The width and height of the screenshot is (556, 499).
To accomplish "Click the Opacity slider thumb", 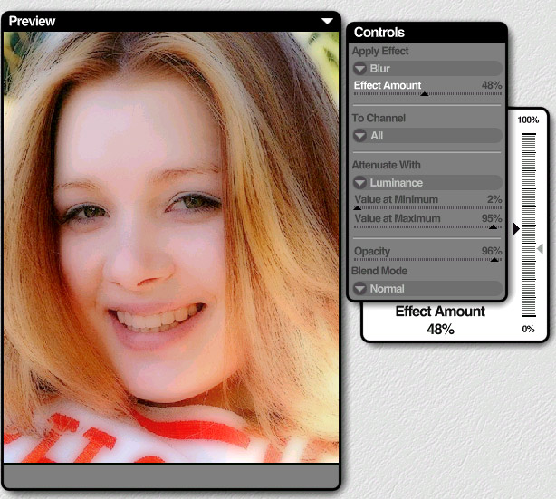I will click(x=494, y=260).
